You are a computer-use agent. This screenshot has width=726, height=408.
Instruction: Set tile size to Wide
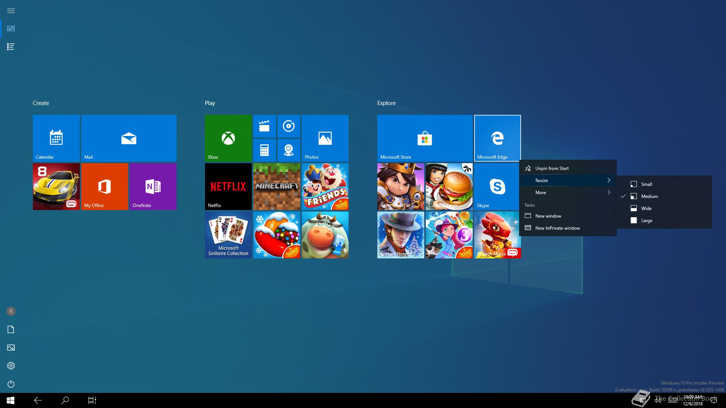646,209
